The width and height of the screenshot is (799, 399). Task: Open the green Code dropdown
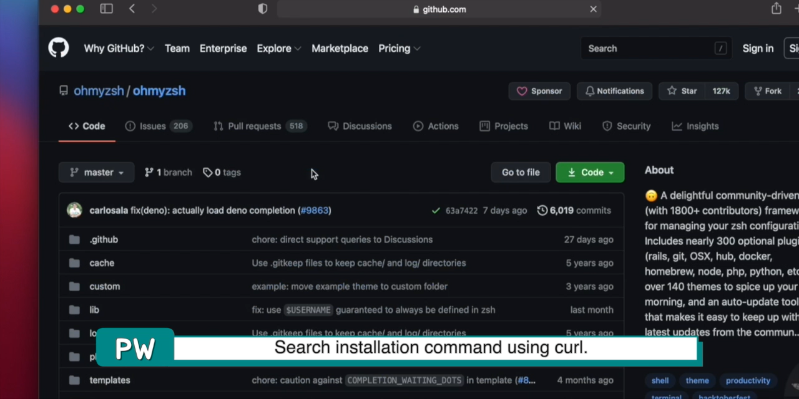pyautogui.click(x=590, y=172)
